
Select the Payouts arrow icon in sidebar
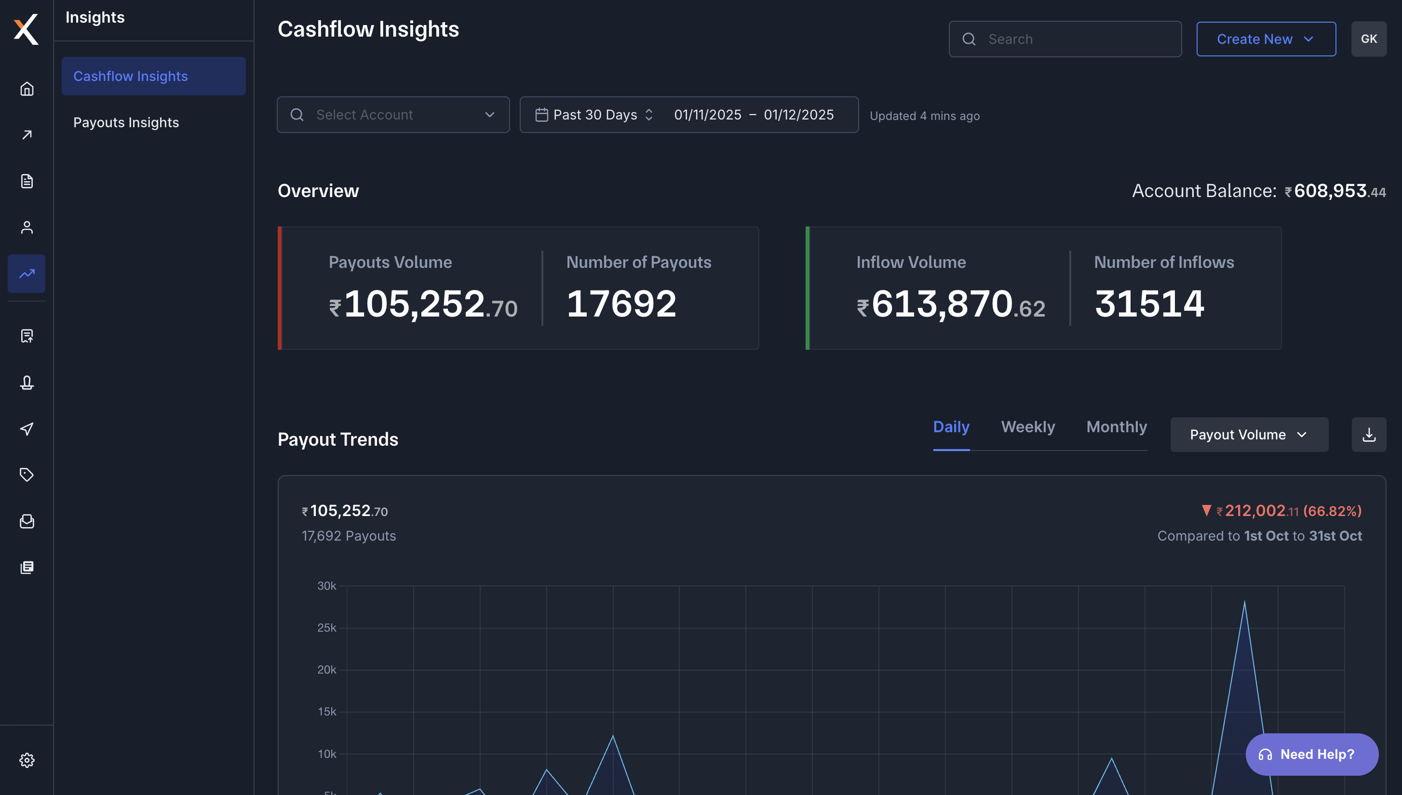[26, 134]
